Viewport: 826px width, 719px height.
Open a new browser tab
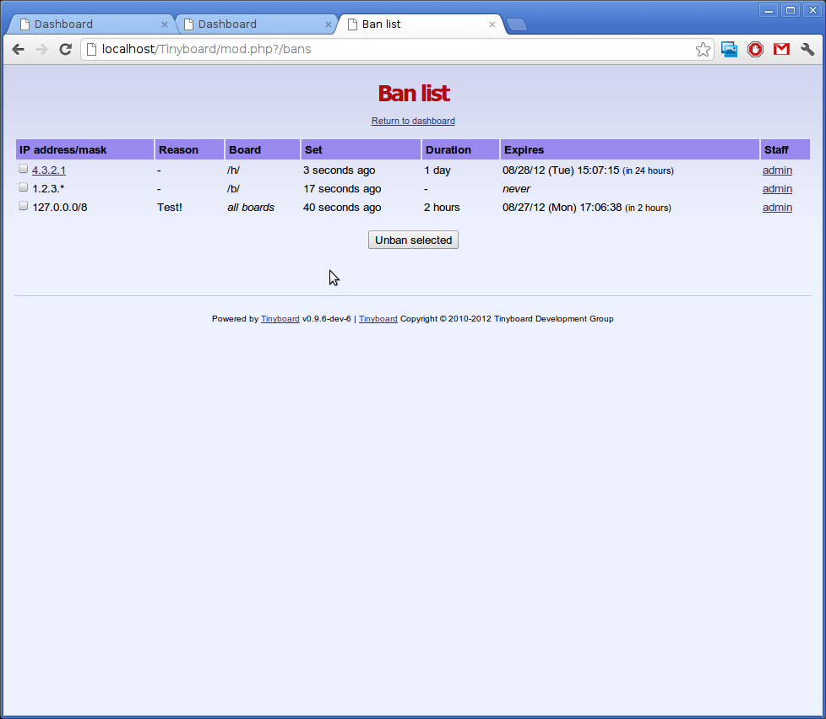517,24
